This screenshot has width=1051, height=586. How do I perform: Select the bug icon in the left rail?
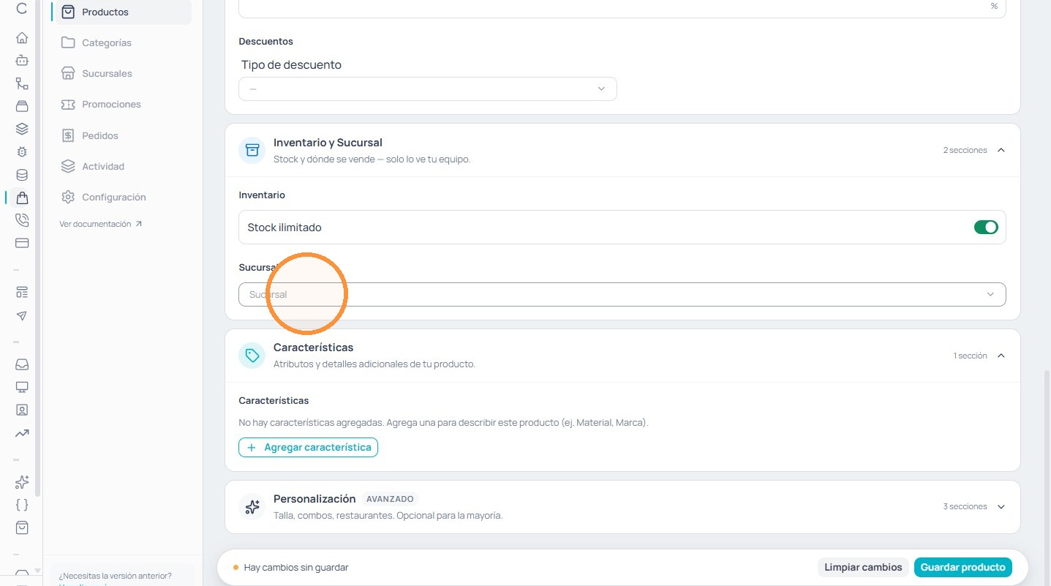(22, 152)
